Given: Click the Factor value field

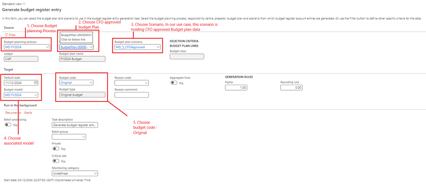Looking at the screenshot, I should [x=236, y=87].
